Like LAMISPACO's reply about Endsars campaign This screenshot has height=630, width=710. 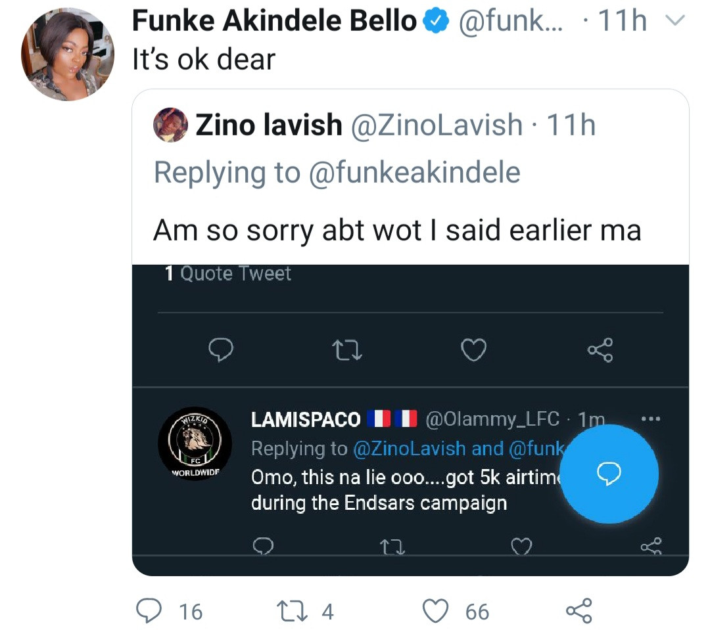pos(521,545)
